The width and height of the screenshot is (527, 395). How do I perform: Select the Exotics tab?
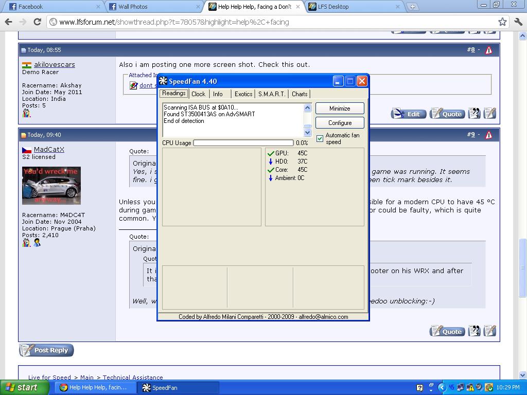pyautogui.click(x=243, y=94)
